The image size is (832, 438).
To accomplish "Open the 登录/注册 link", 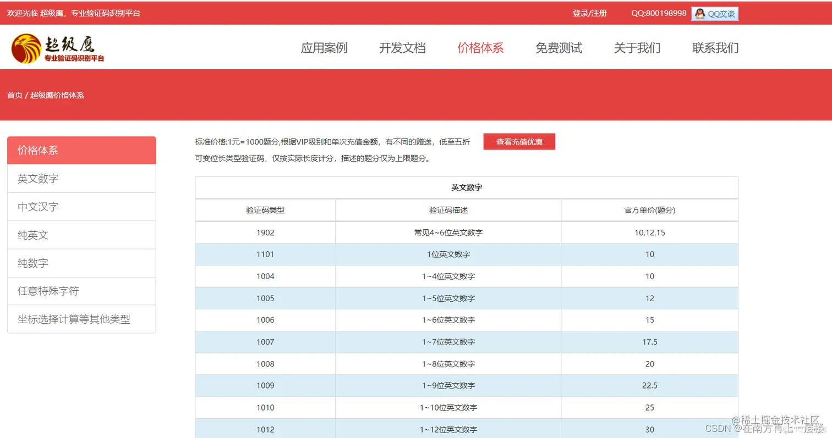I will pyautogui.click(x=589, y=13).
